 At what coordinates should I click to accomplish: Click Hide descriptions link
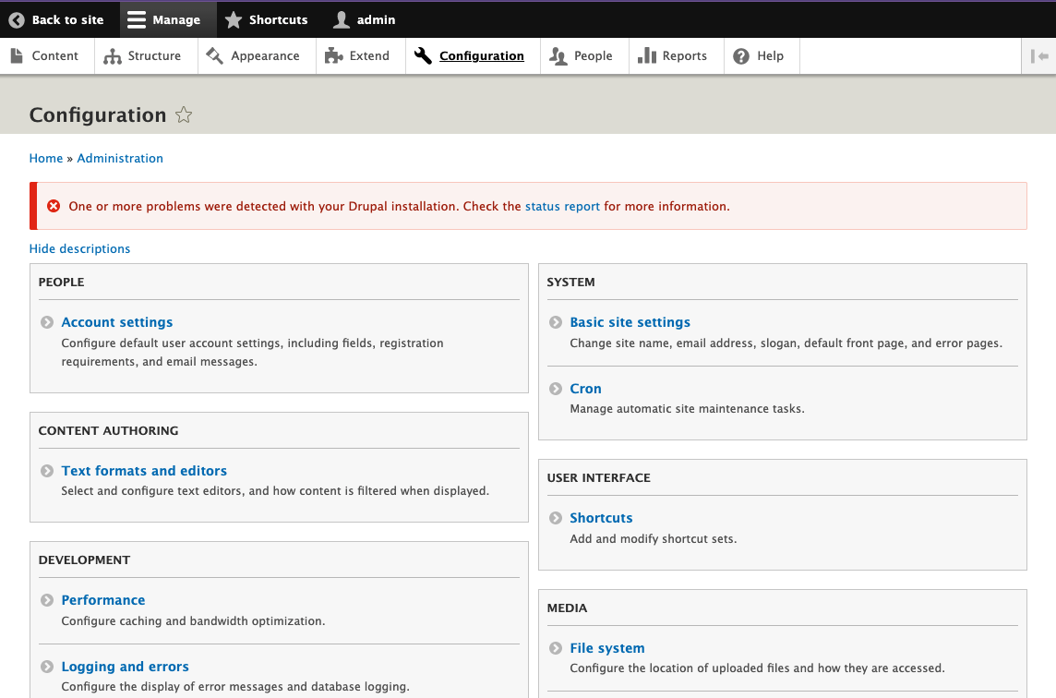(79, 248)
